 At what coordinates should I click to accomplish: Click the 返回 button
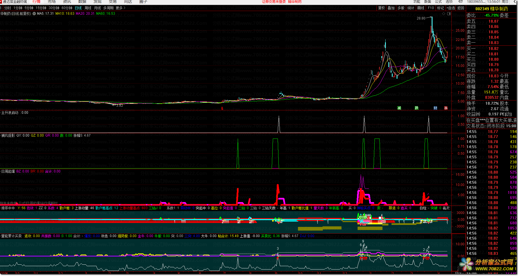pos(461,8)
